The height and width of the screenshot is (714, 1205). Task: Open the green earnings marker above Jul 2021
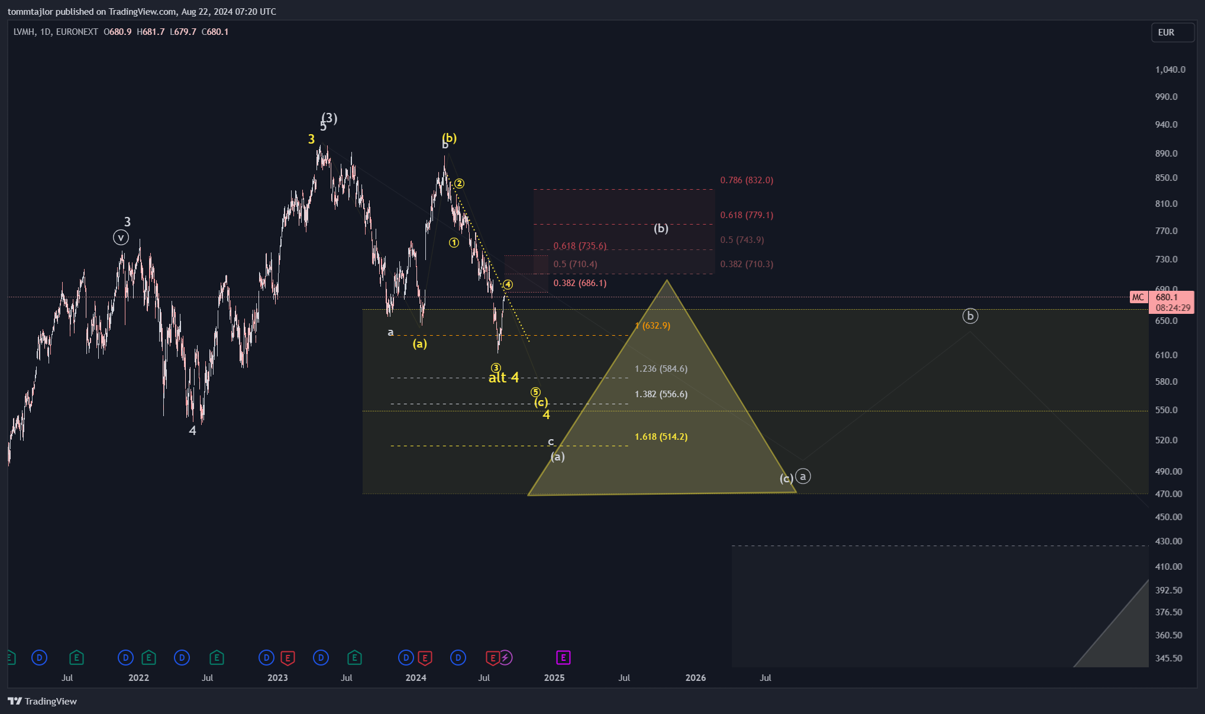point(76,657)
